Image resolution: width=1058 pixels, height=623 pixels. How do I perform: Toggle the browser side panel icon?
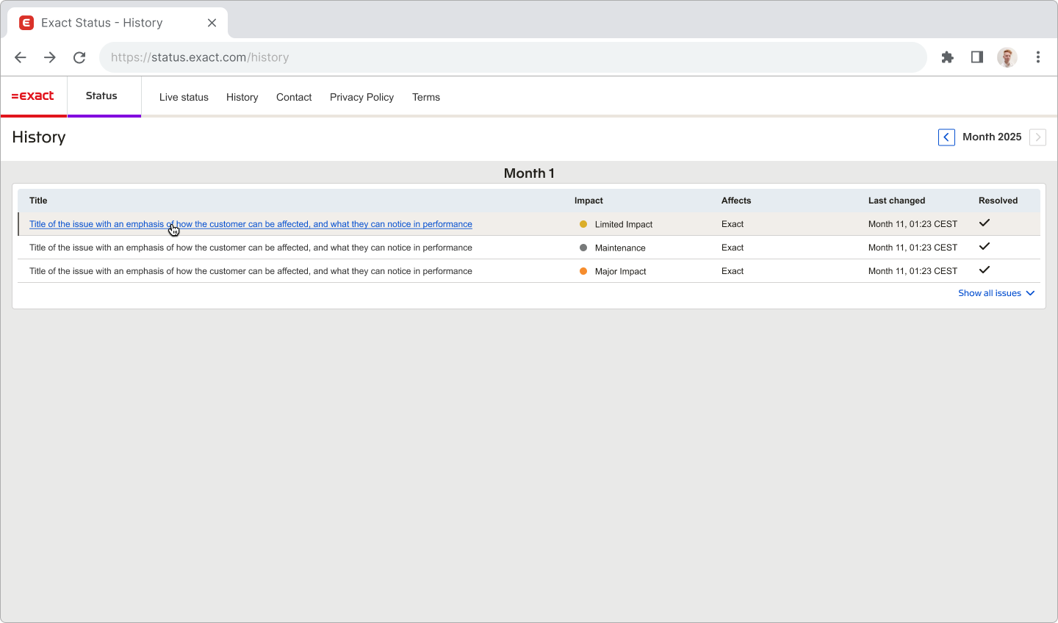click(x=977, y=57)
